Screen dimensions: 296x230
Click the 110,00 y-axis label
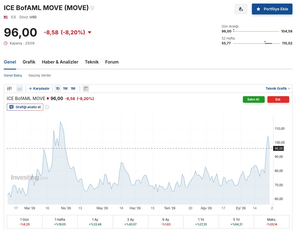pyautogui.click(x=280, y=129)
